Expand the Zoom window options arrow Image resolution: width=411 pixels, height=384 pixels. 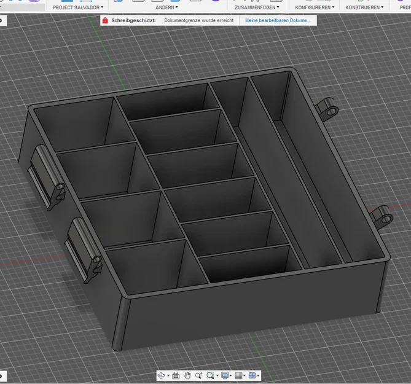(x=217, y=375)
